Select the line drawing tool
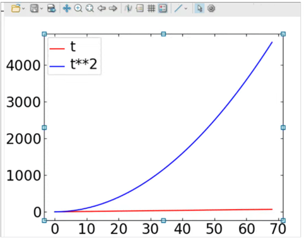 pos(178,8)
